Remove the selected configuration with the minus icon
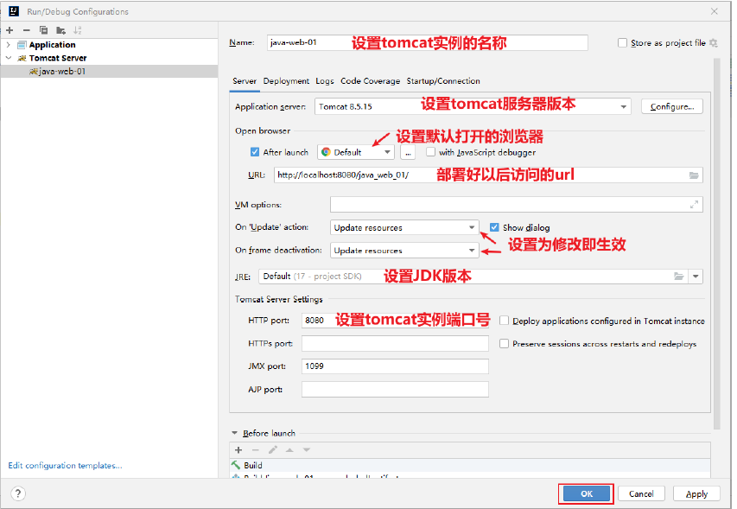Screen dimensions: 737x509 coord(26,30)
